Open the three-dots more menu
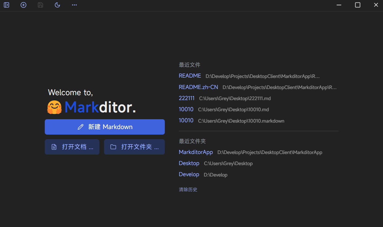This screenshot has width=383, height=227. [x=74, y=5]
